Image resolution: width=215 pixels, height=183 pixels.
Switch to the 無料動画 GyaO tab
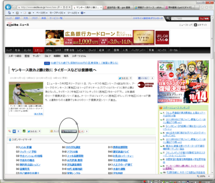(x=180, y=8)
